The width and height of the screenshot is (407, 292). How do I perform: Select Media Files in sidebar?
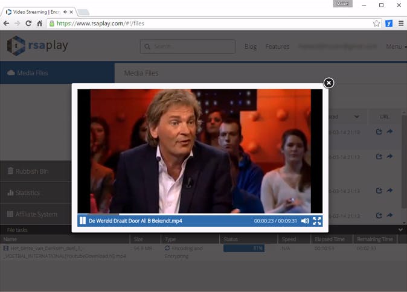57,73
